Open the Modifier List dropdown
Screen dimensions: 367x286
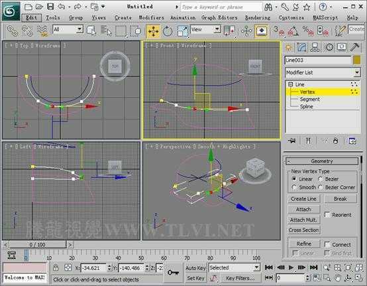[323, 72]
